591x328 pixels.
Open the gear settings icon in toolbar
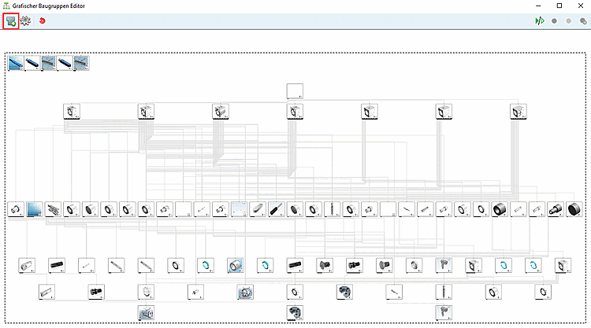coord(26,20)
